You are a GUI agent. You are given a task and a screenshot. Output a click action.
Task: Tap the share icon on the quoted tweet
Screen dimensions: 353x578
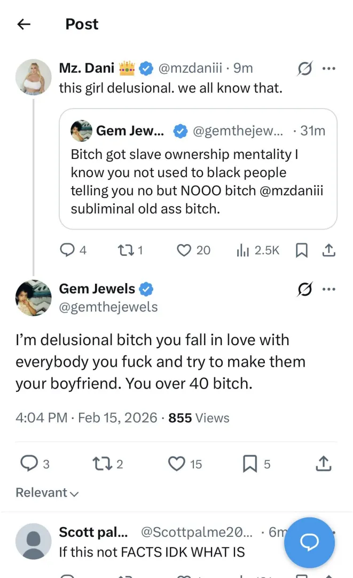click(x=329, y=249)
